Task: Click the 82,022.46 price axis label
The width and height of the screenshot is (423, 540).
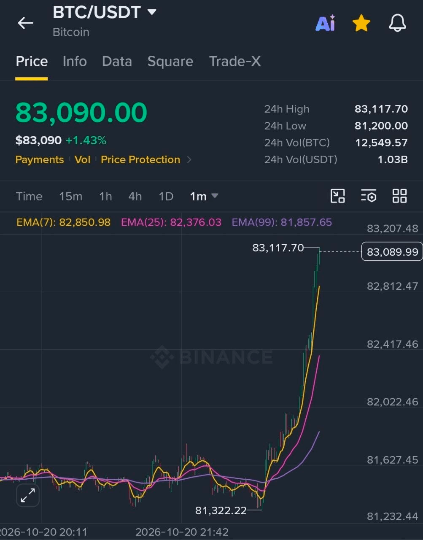Action: tap(392, 402)
